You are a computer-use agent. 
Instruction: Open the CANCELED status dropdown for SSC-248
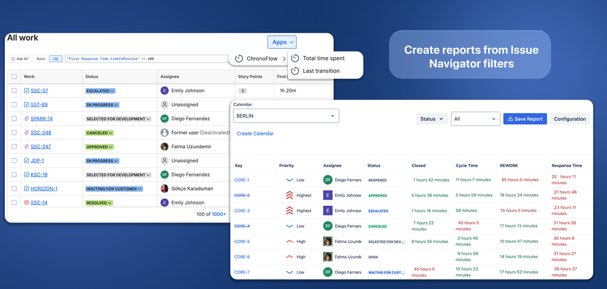click(x=100, y=133)
